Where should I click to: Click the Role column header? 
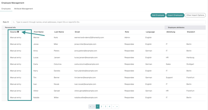[127, 32]
